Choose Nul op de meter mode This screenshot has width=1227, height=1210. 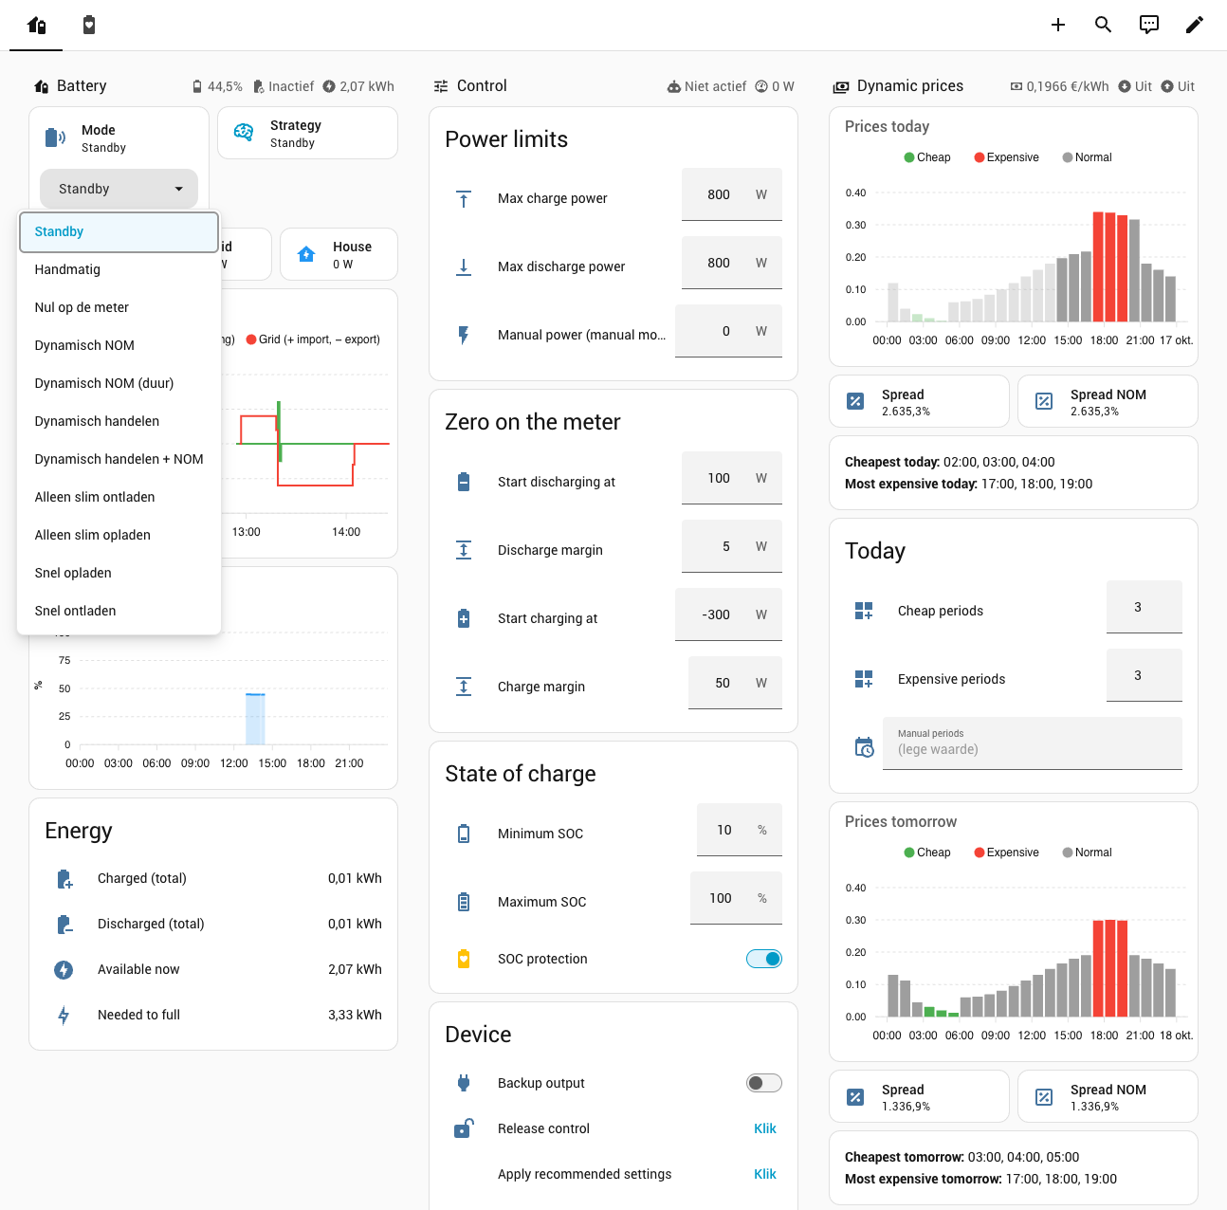[119, 307]
